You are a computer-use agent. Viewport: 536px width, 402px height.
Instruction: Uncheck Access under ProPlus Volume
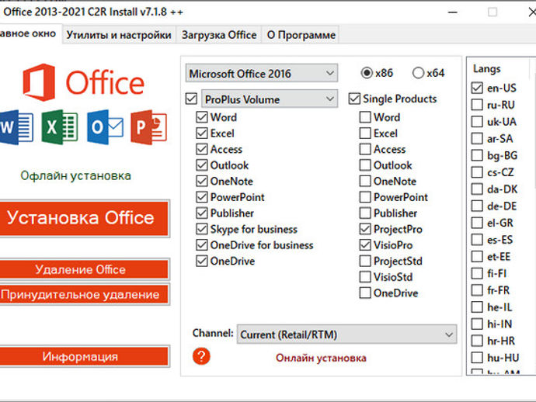(x=202, y=149)
